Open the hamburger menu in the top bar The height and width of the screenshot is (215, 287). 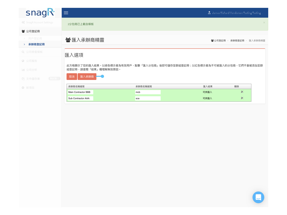pyautogui.click(x=66, y=13)
